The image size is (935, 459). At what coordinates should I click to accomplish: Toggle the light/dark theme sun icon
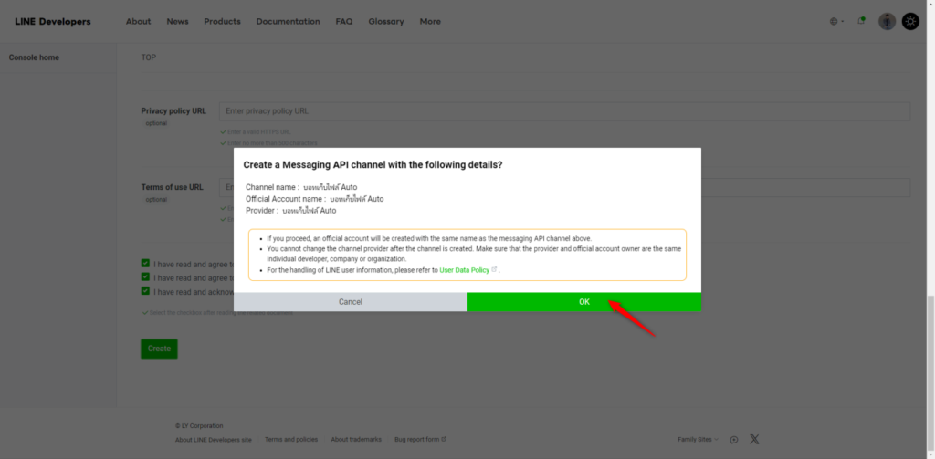[x=910, y=21]
